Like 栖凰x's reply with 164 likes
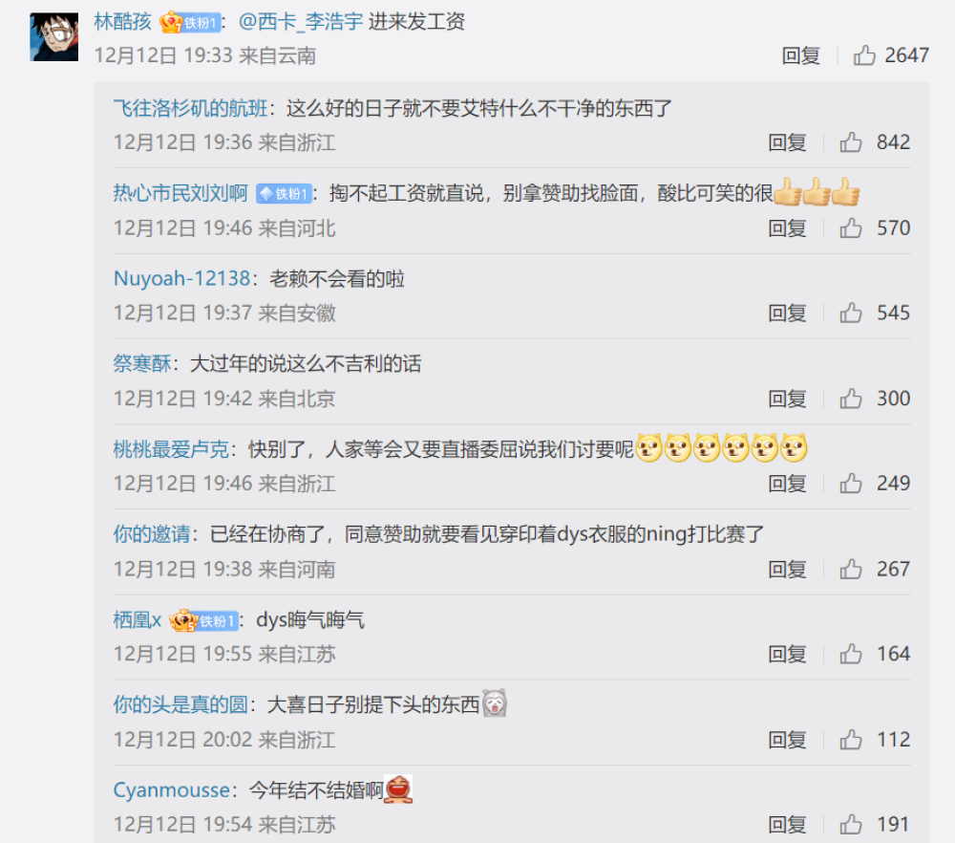This screenshot has width=955, height=843. [x=851, y=654]
